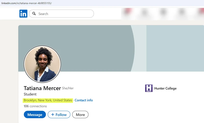
Task: Click the She/Her pronouns label
Action: point(68,88)
